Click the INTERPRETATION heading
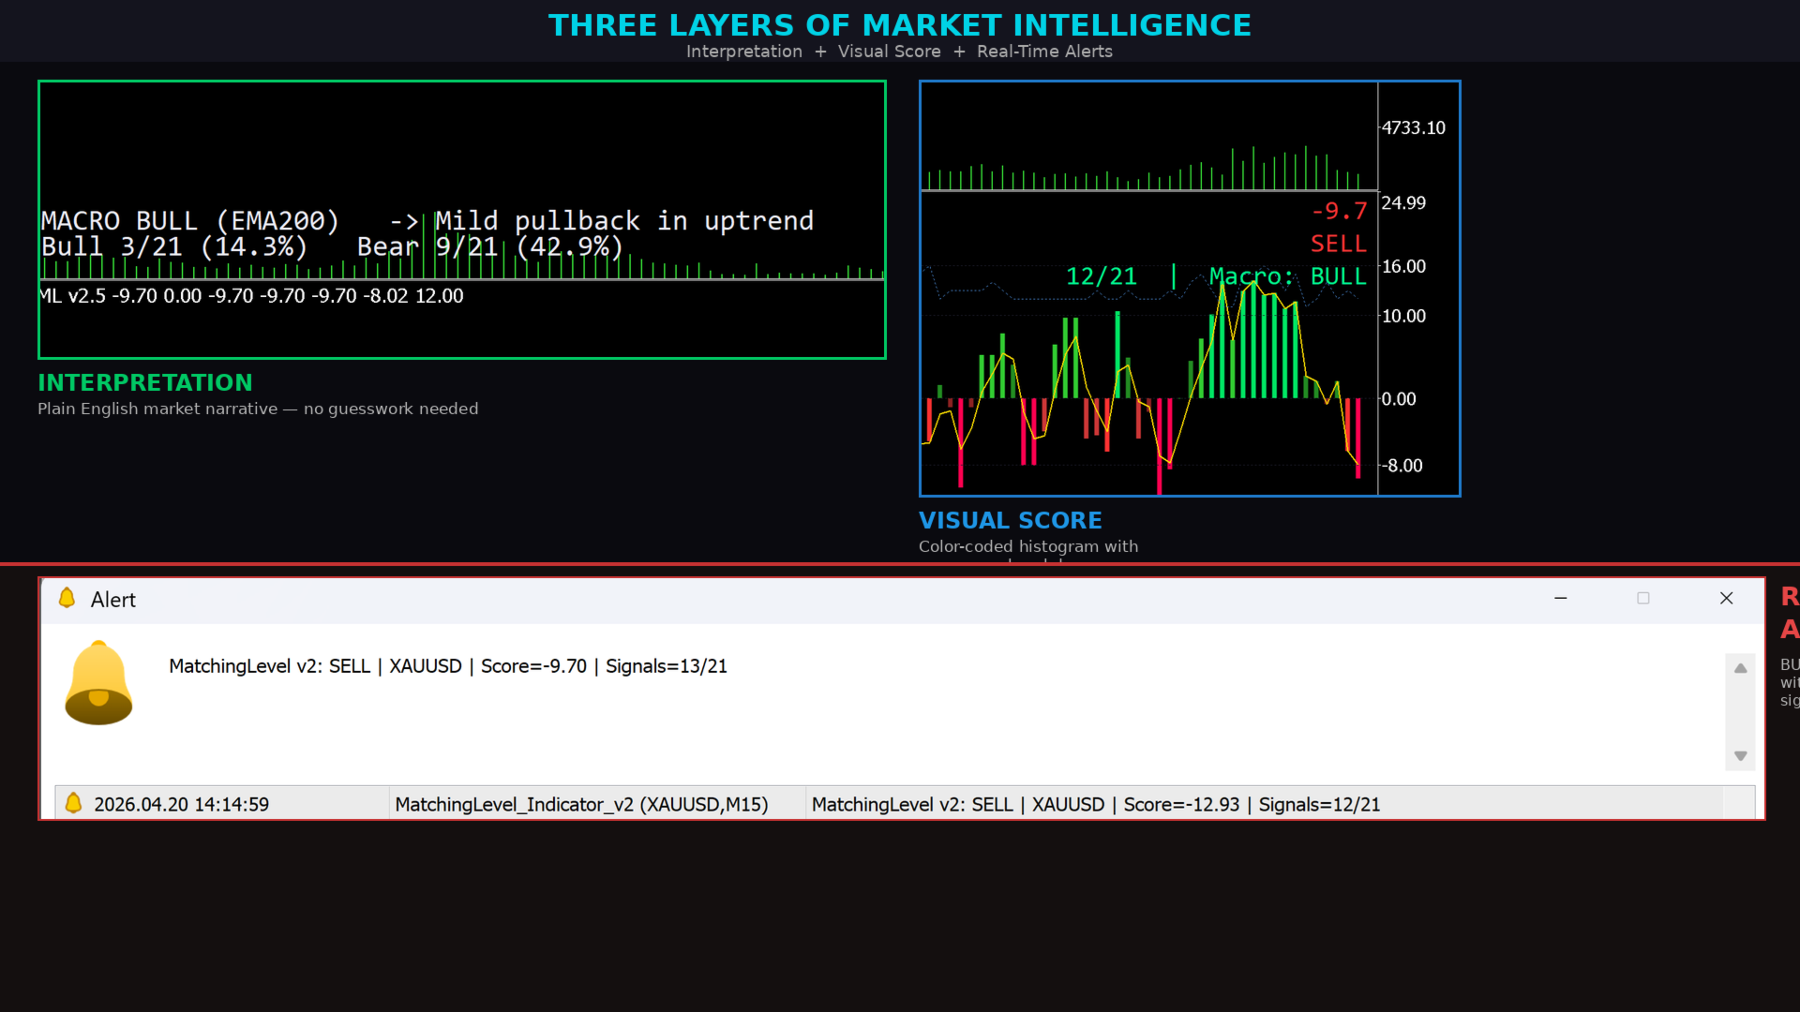The height and width of the screenshot is (1012, 1800). [145, 383]
